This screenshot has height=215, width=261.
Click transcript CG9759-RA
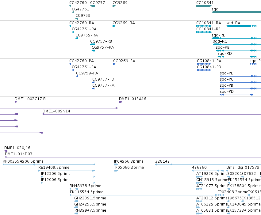(86, 35)
